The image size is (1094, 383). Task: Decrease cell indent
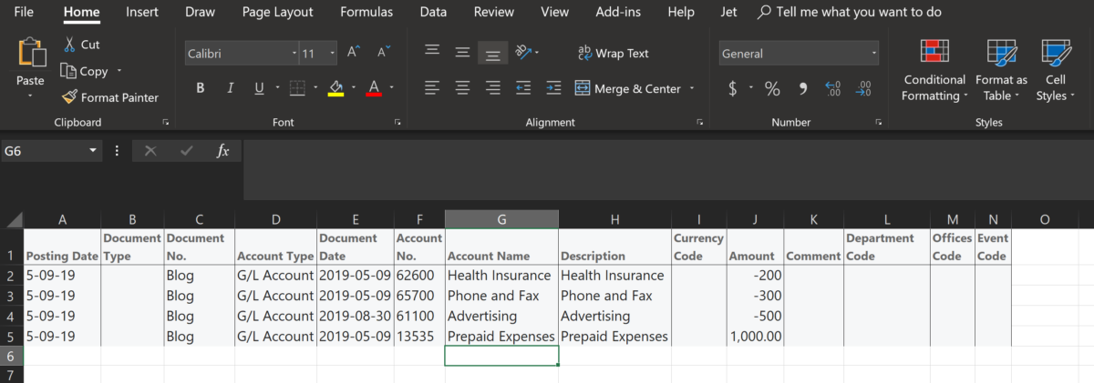coord(523,88)
